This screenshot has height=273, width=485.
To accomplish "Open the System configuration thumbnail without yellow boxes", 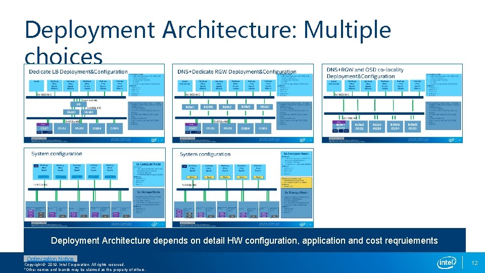I will [94, 188].
